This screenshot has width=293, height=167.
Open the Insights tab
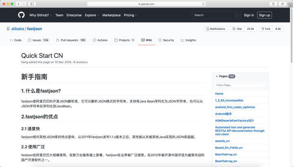[188, 40]
